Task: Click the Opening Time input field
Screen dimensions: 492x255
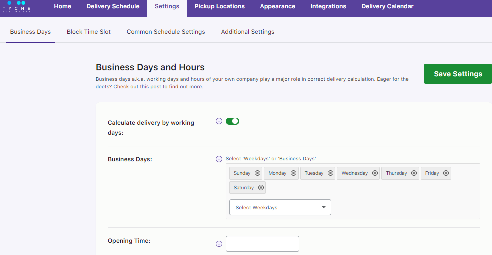Action: pyautogui.click(x=262, y=244)
